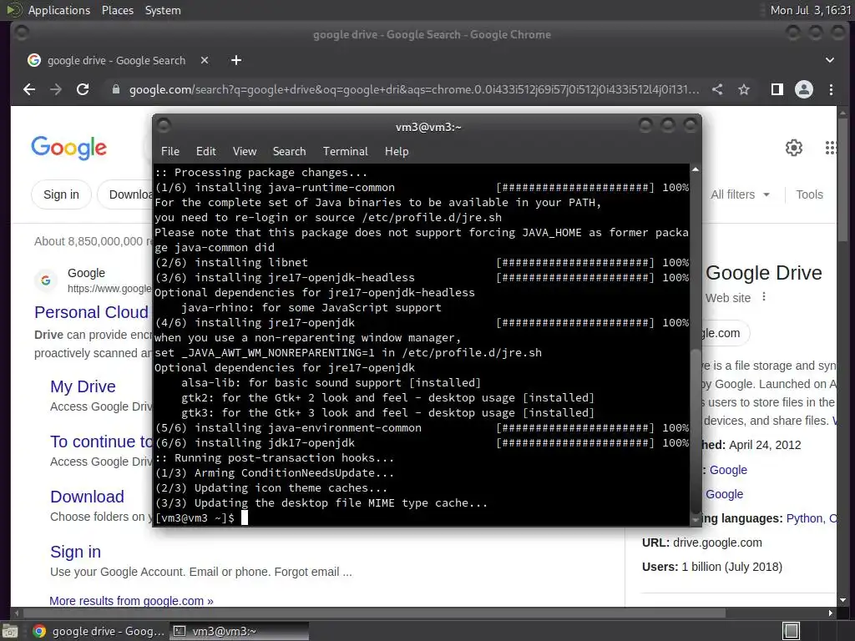Open the My Drive link
The width and height of the screenshot is (855, 641).
83,386
